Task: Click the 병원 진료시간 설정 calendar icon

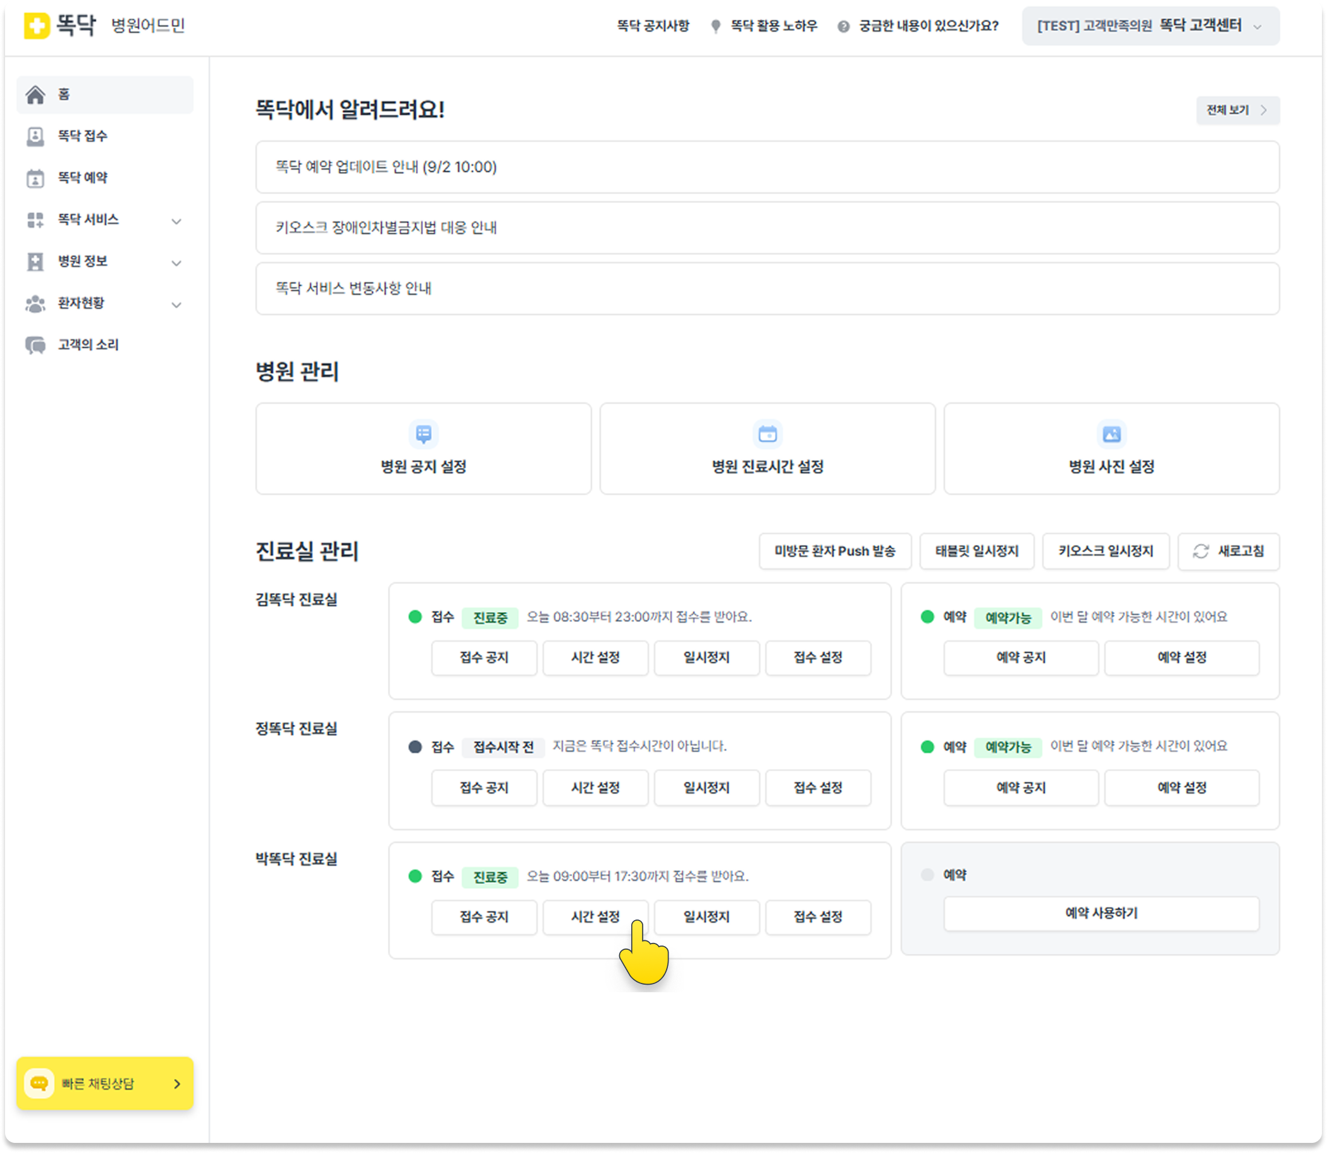Action: coord(767,433)
